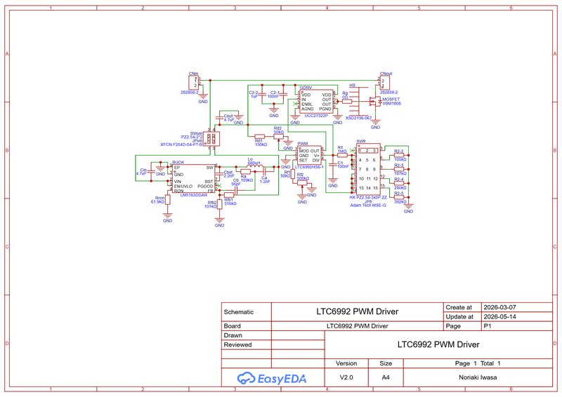Viewport: 562px width, 397px height.
Task: Click the Ca 1.2nF capacitor
Action: [x=264, y=171]
